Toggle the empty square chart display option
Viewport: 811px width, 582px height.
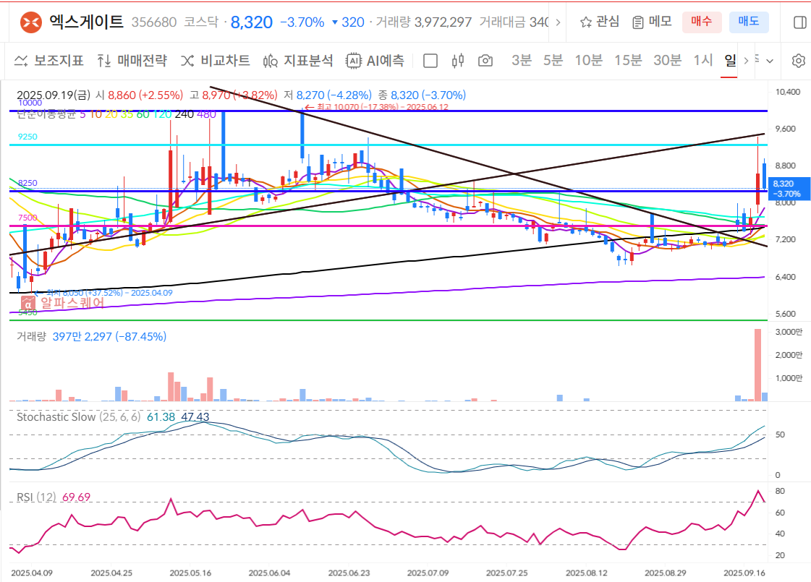[430, 61]
